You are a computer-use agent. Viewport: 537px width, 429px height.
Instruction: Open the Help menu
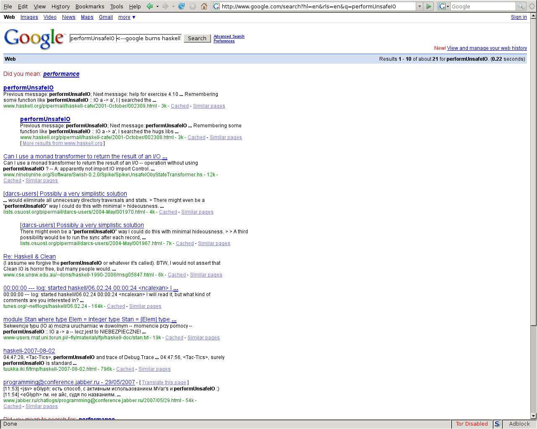[x=135, y=6]
